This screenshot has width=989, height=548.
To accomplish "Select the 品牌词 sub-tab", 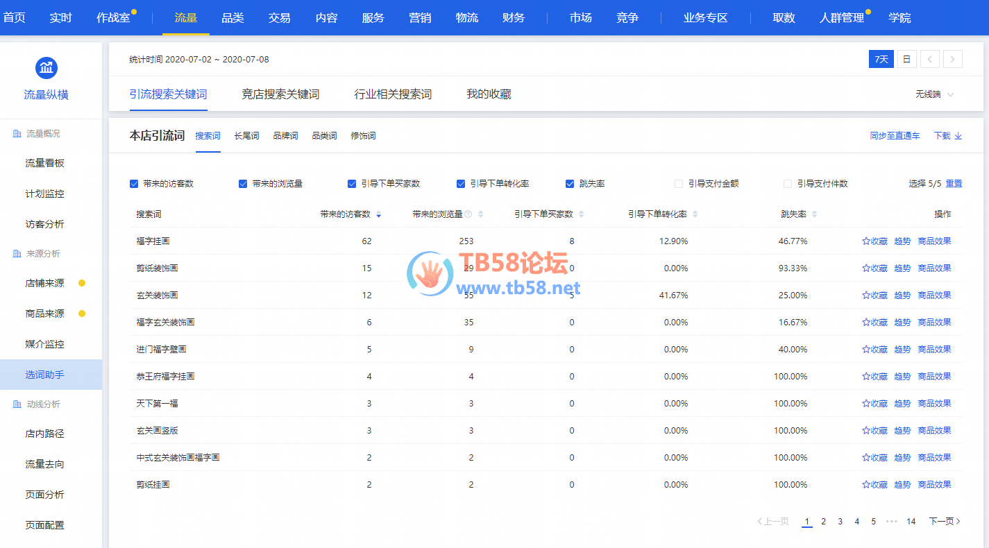I will [285, 136].
